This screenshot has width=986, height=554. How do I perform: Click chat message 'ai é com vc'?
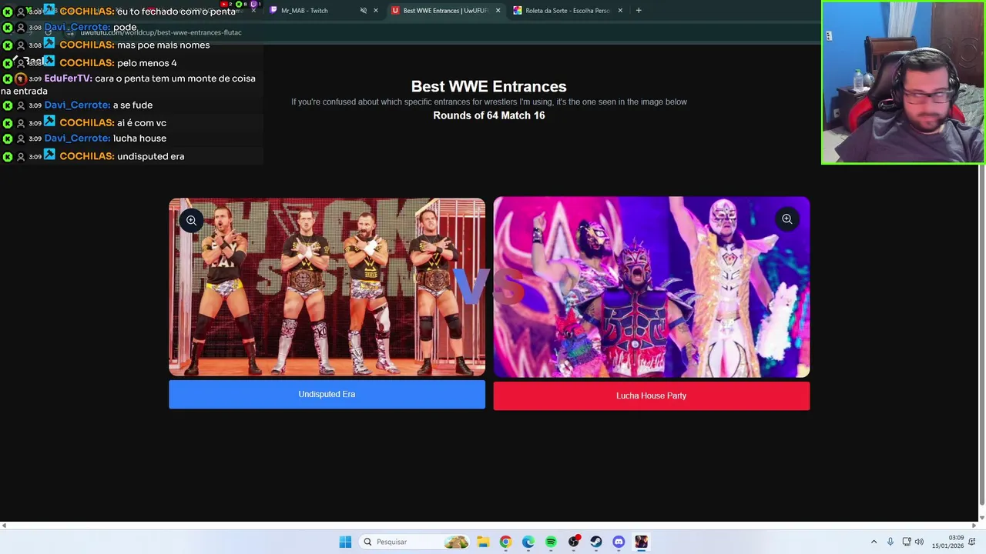pyautogui.click(x=142, y=123)
